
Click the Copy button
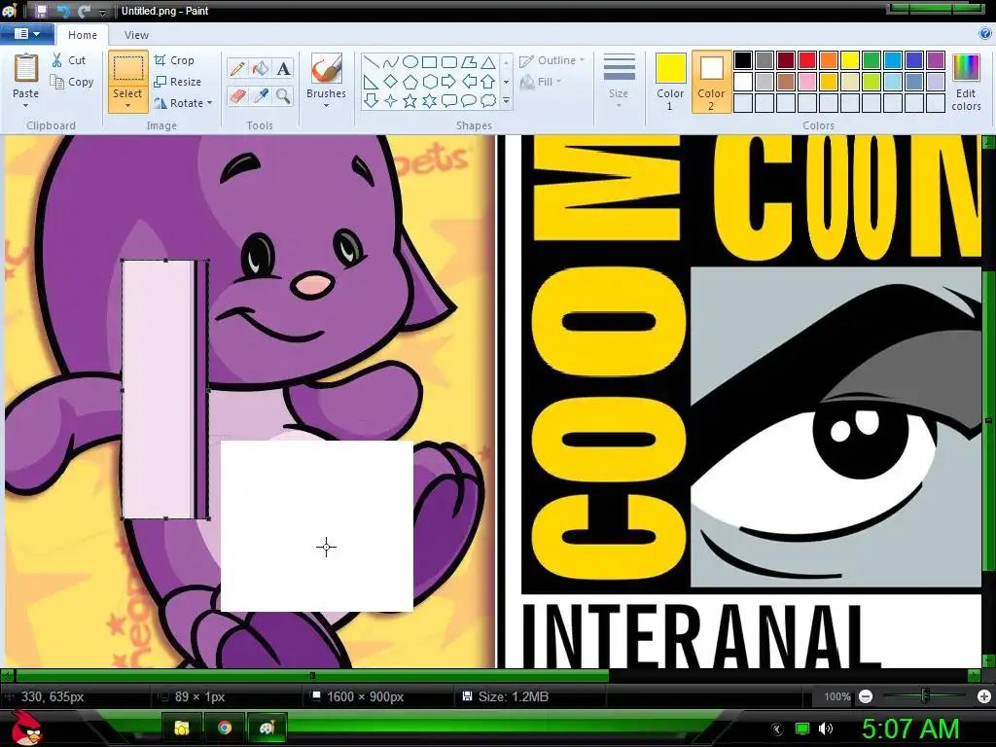tap(72, 82)
